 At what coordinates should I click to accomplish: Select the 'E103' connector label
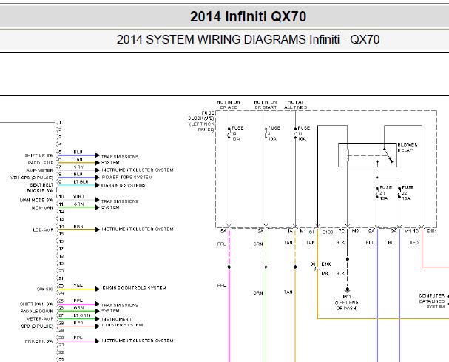327,232
